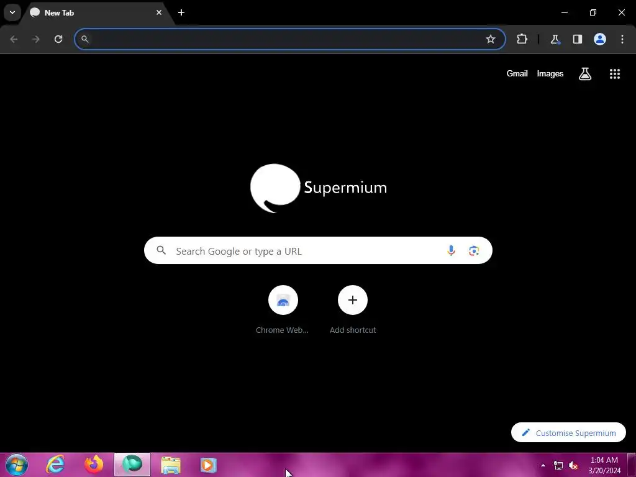Open the clock showing 1:04 AM
Viewport: 636px width, 477px height.
[x=604, y=465]
